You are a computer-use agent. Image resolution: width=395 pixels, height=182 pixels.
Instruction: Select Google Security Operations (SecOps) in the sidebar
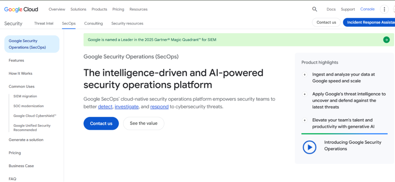pos(32,44)
